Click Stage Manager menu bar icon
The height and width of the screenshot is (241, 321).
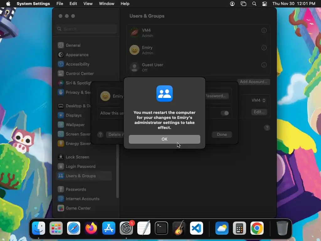pos(243,4)
